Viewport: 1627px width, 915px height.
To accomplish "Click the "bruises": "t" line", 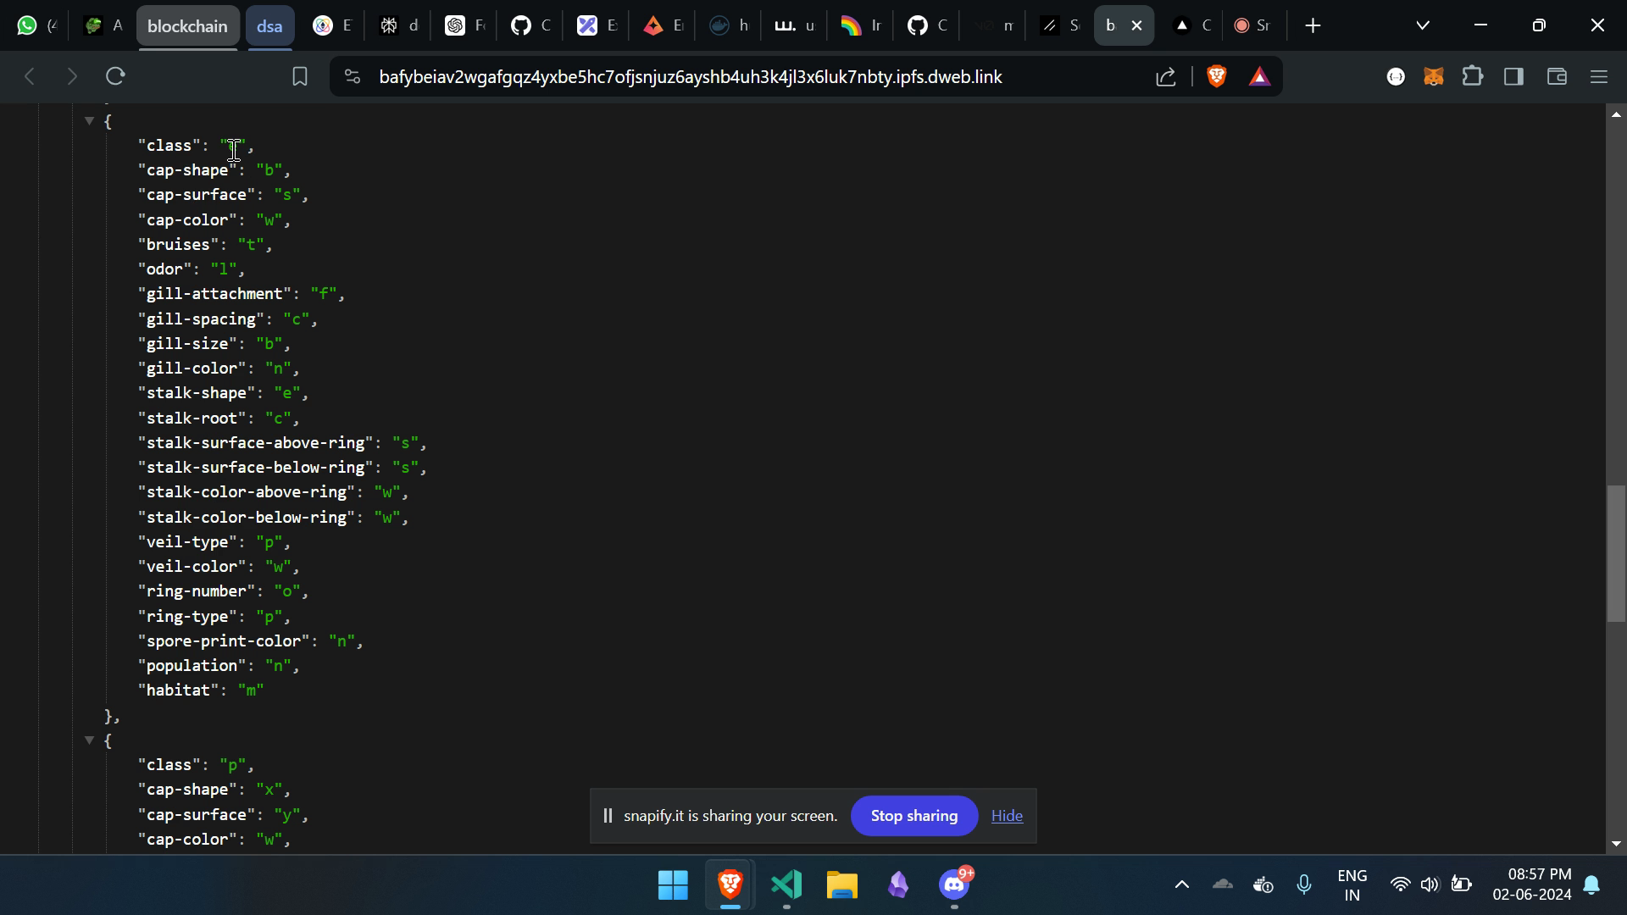I will click(x=206, y=245).
